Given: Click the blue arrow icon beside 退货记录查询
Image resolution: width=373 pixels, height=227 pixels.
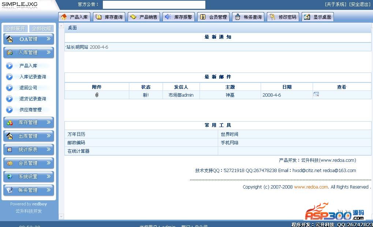Looking at the screenshot, I should click(x=9, y=99).
